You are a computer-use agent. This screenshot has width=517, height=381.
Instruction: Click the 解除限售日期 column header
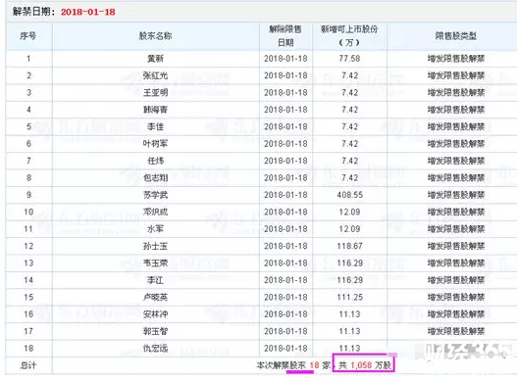click(285, 36)
